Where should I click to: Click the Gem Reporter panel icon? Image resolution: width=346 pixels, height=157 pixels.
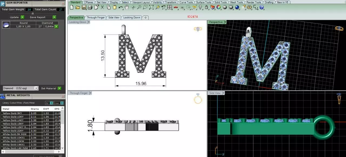coord(3,3)
